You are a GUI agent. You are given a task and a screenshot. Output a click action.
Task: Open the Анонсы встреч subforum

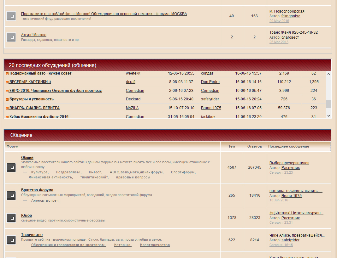coord(44,200)
